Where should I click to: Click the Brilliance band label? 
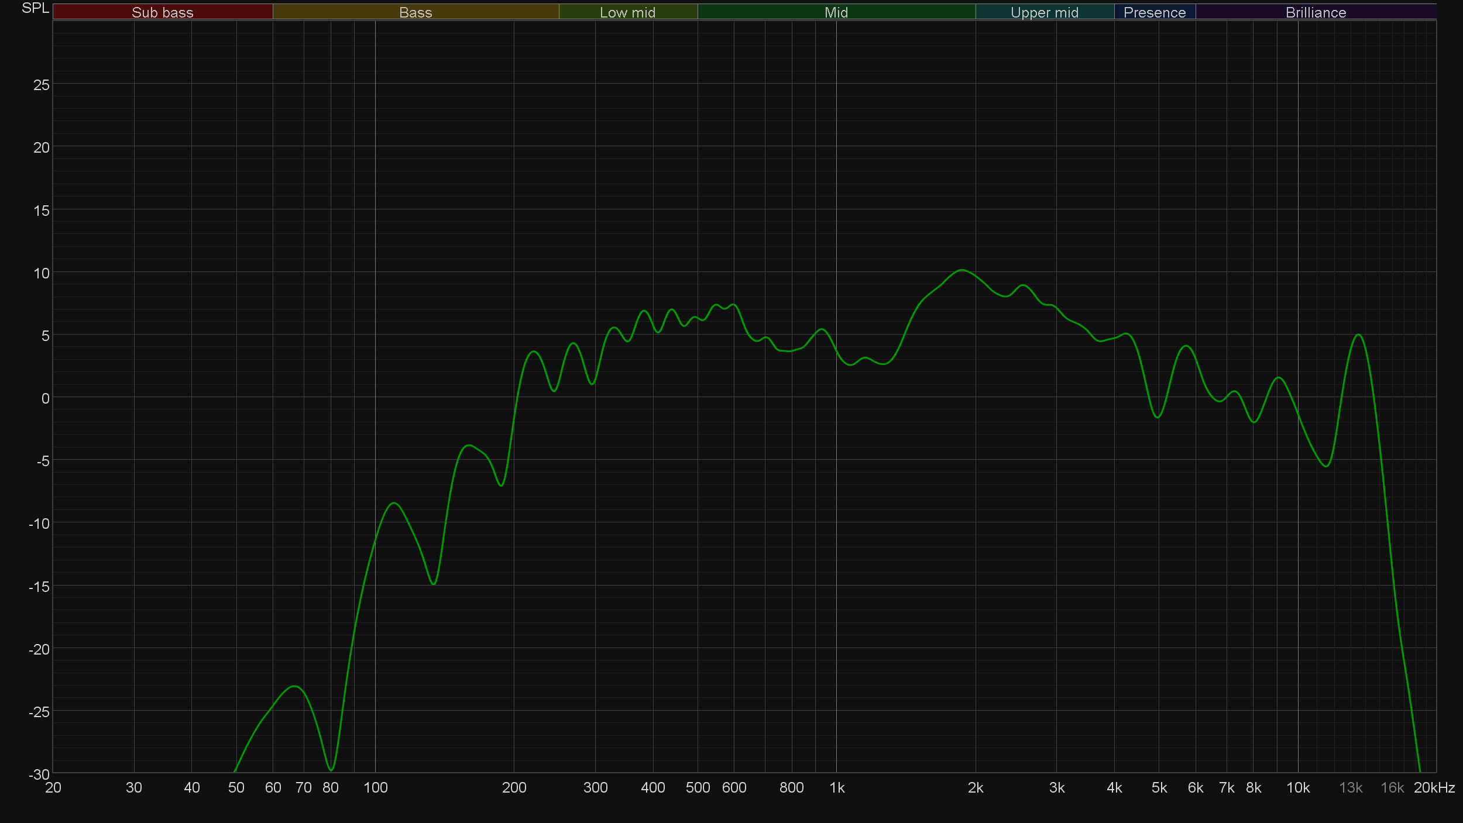(1316, 12)
